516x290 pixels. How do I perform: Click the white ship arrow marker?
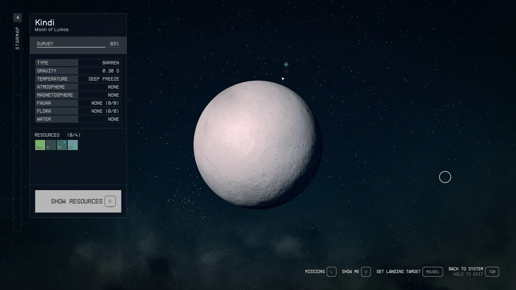point(283,79)
